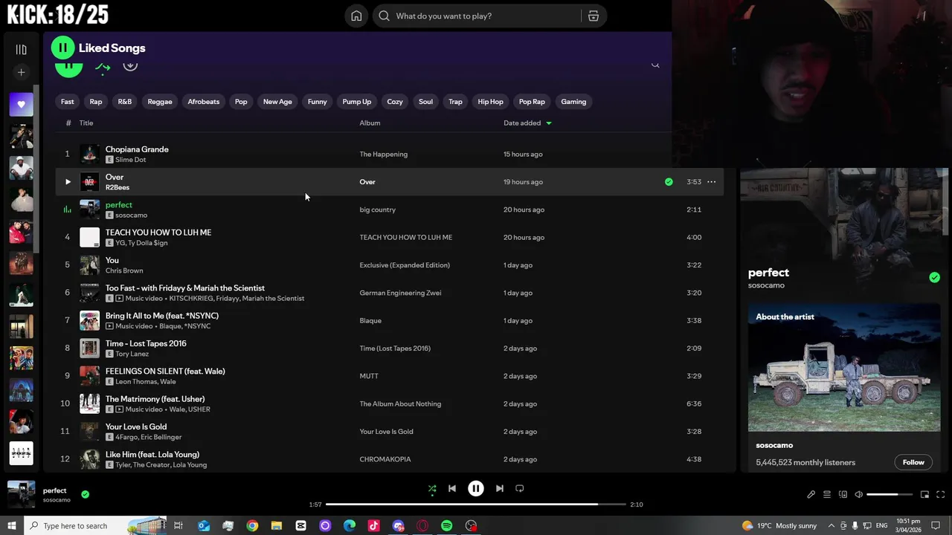The width and height of the screenshot is (952, 535).
Task: Mute volume with the speaker icon
Action: point(858,495)
